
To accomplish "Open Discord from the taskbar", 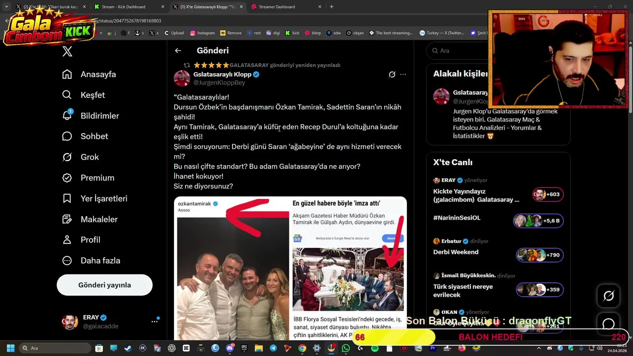I will (230, 348).
